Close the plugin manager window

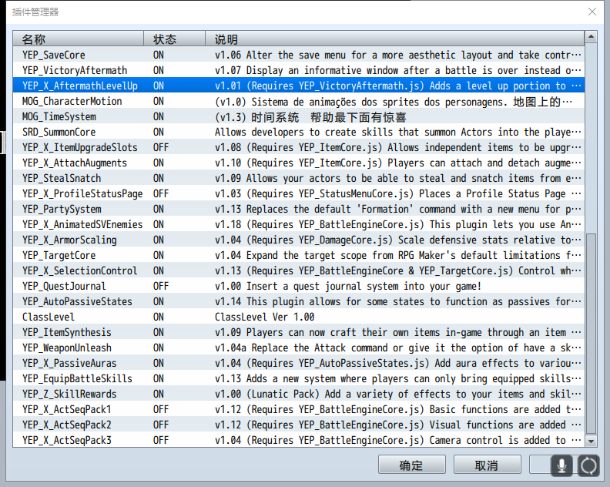(x=592, y=12)
